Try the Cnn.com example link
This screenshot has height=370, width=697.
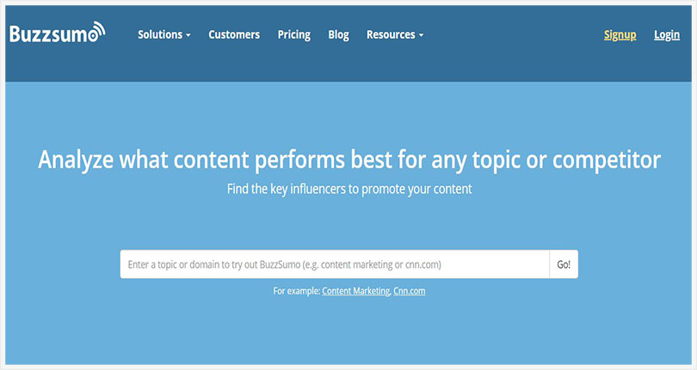[x=410, y=291]
